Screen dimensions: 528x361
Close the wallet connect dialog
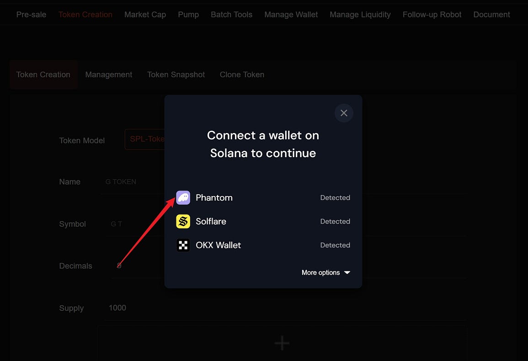pos(344,113)
